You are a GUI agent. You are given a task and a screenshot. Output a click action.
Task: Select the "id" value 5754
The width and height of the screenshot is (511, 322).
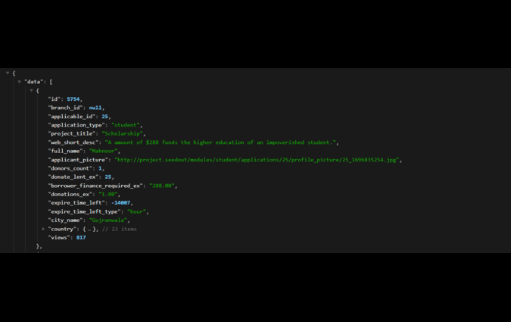pyautogui.click(x=73, y=98)
